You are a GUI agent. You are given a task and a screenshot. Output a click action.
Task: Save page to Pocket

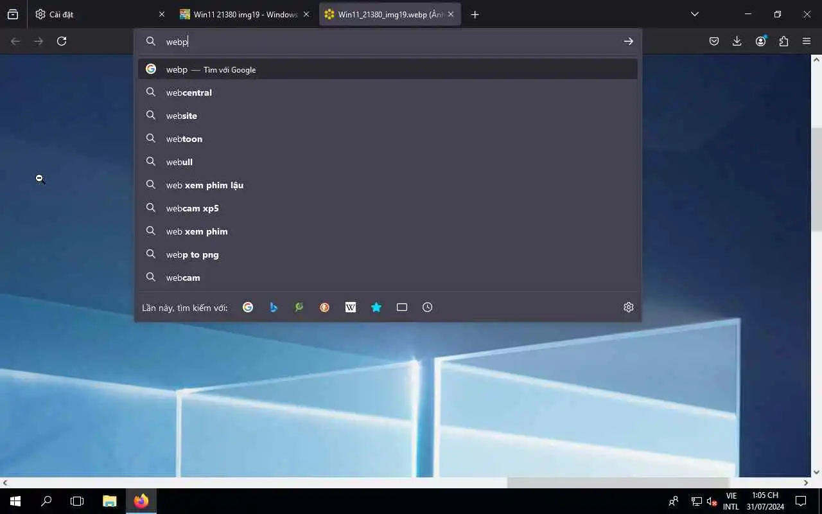tap(714, 41)
